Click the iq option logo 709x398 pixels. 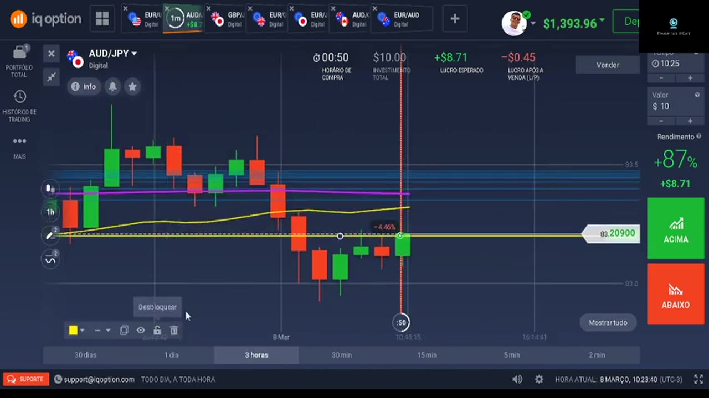[46, 19]
